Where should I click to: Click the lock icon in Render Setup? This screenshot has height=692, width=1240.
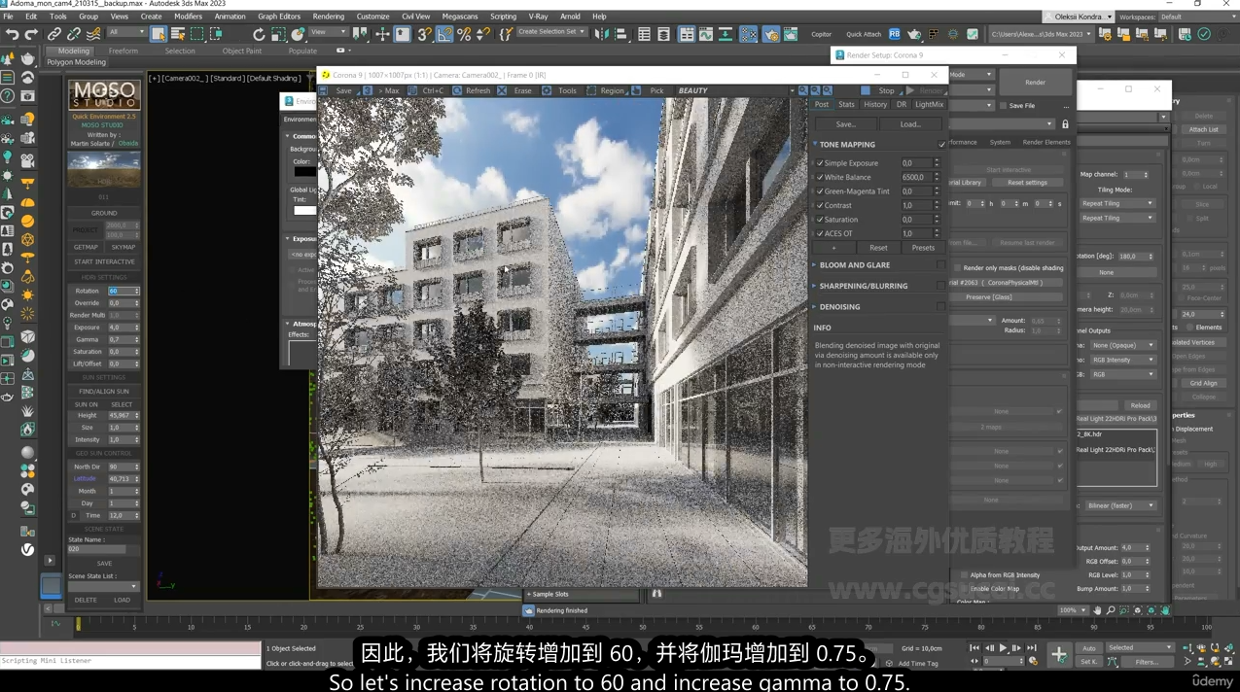(x=1065, y=123)
